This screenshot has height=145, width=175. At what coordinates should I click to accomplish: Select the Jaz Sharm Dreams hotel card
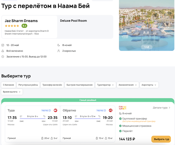click(29, 27)
